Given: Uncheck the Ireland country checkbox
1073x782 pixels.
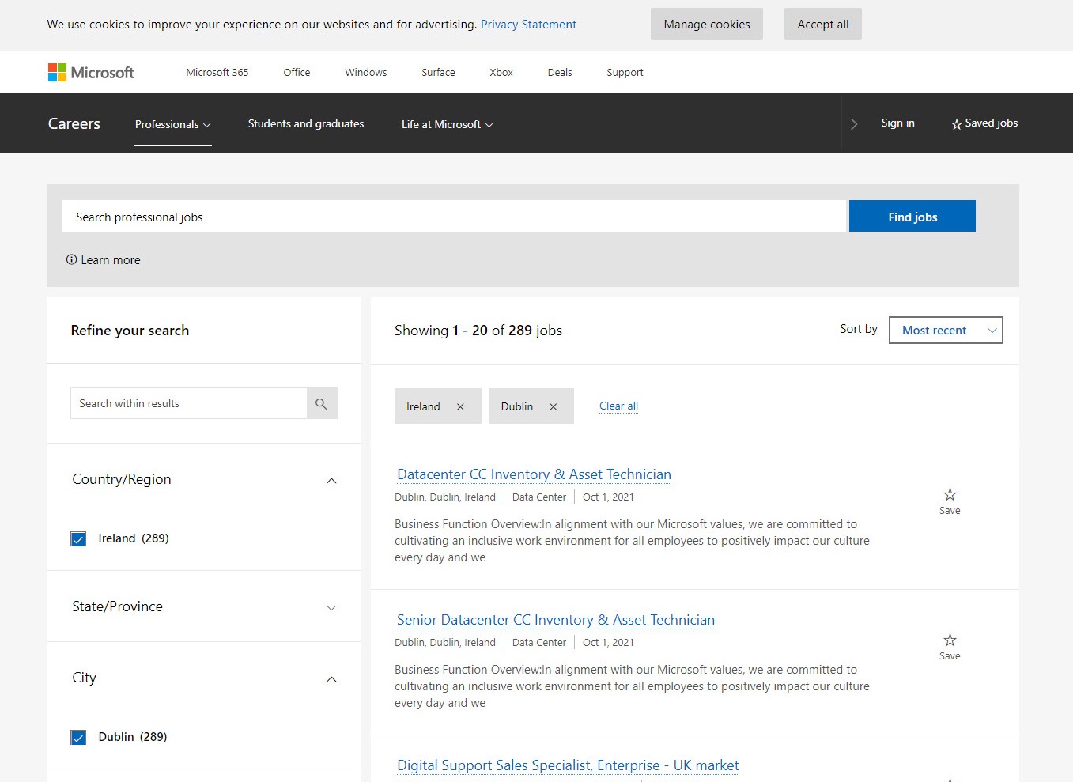Looking at the screenshot, I should [x=79, y=539].
